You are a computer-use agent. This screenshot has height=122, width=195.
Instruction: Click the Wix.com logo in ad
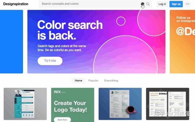pyautogui.click(x=60, y=92)
